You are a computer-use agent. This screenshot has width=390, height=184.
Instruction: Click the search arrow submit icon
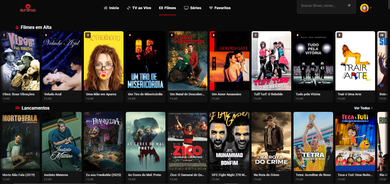tap(349, 5)
